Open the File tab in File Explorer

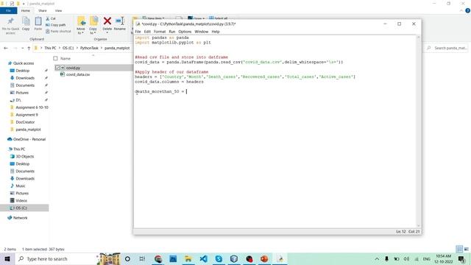8,10
